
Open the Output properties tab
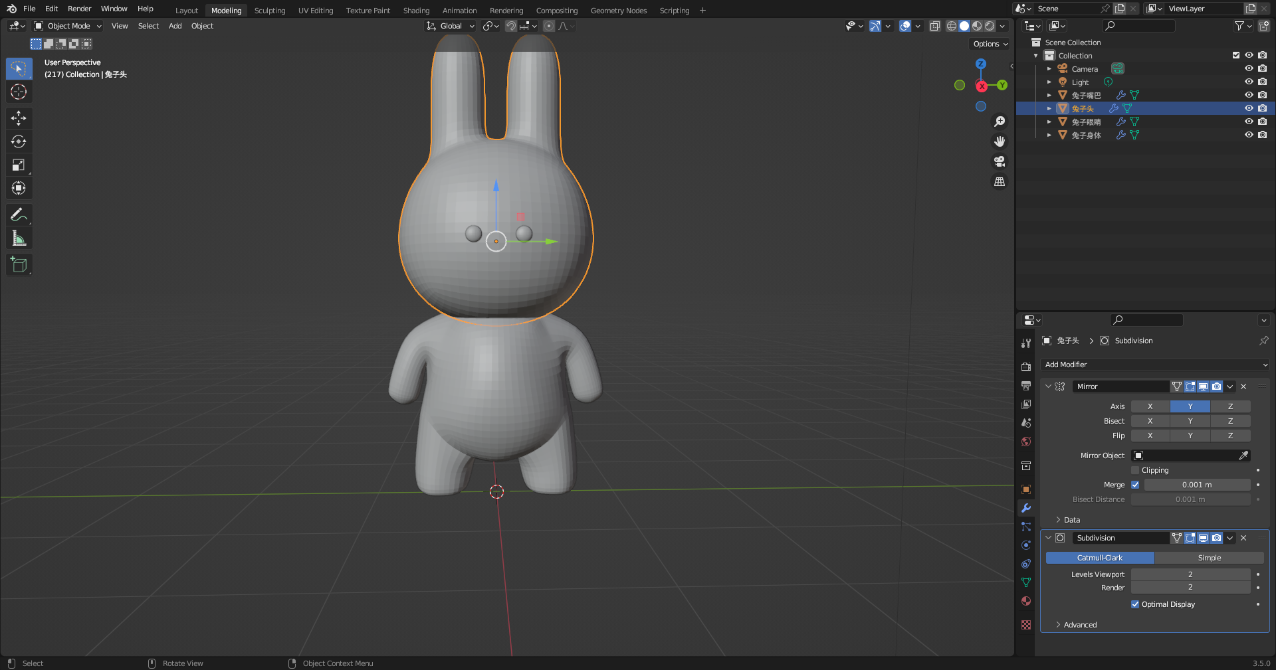[x=1026, y=385]
